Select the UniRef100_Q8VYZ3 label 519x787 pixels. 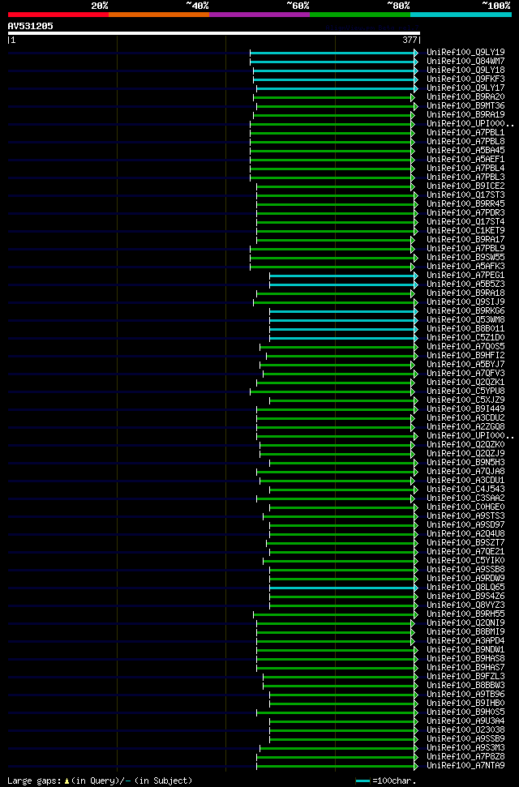point(465,605)
